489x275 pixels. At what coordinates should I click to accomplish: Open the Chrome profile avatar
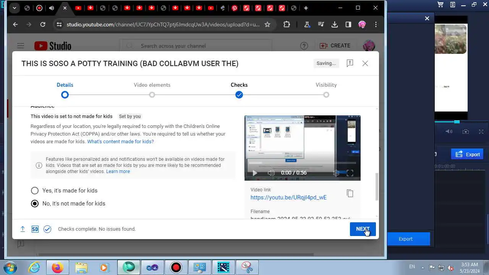point(362,24)
